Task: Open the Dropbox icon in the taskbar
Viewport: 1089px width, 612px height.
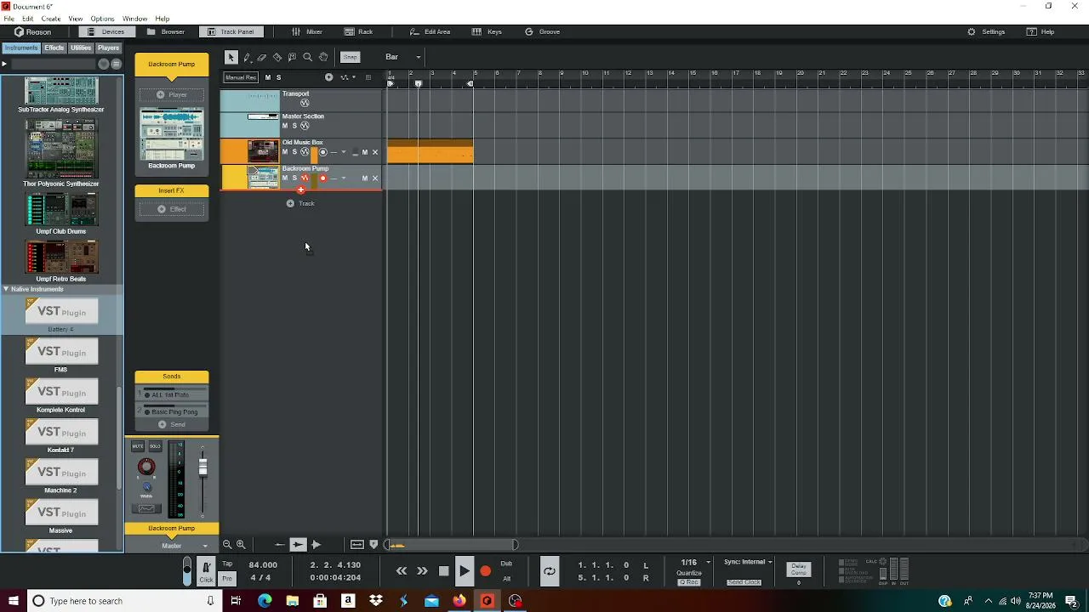Action: pos(376,601)
